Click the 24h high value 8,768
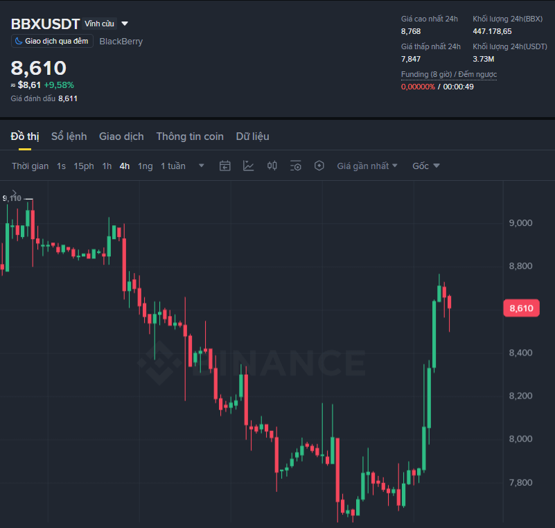Image resolution: width=555 pixels, height=528 pixels. point(411,31)
